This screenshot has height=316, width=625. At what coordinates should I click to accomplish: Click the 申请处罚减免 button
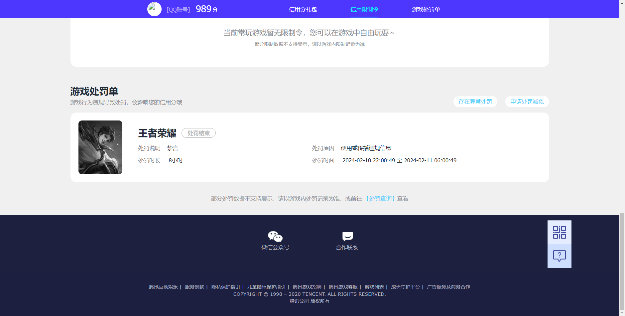(527, 102)
